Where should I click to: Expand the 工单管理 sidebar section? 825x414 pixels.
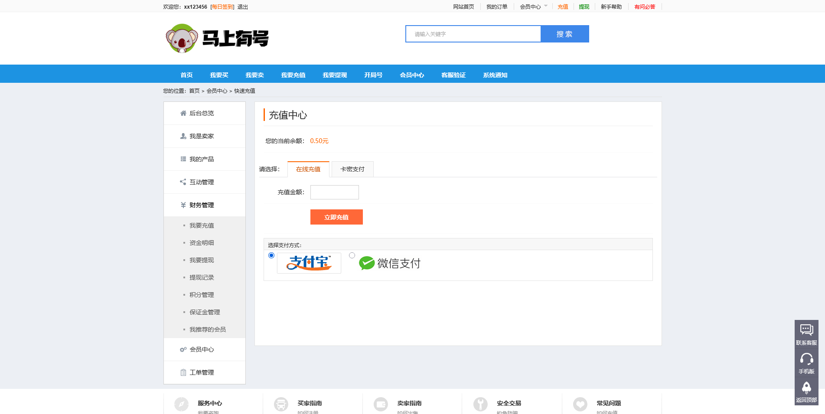(x=205, y=372)
